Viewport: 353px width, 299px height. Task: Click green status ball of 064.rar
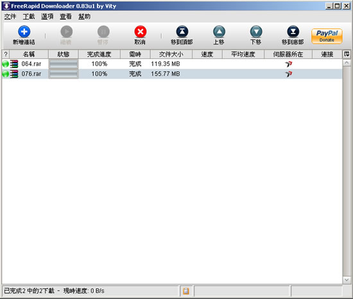[x=5, y=64]
